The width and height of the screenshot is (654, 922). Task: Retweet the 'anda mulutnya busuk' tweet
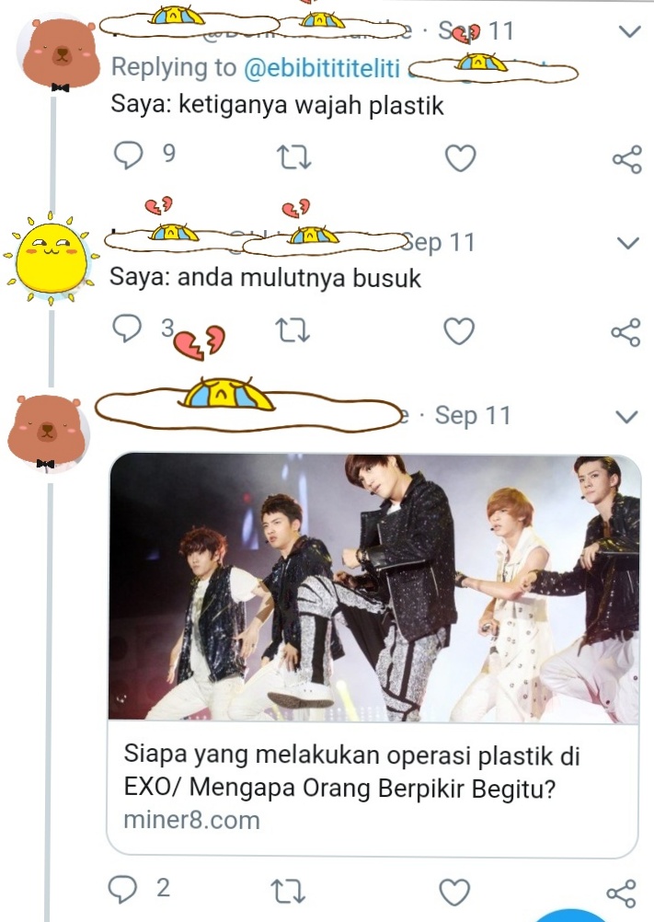294,330
